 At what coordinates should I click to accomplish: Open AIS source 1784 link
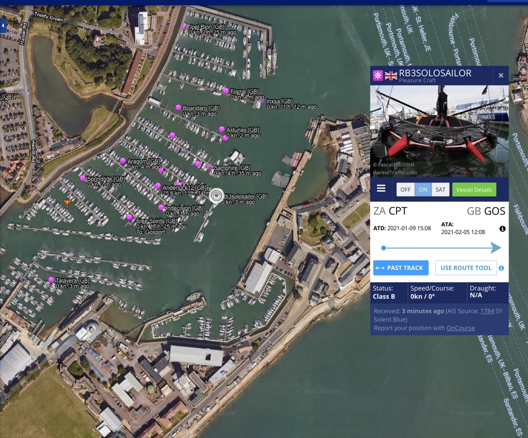coord(487,311)
